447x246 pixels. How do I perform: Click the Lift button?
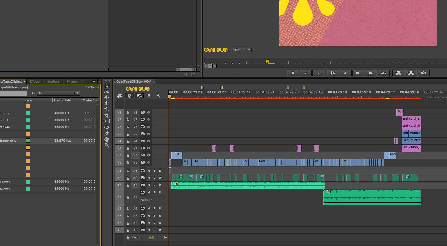pyautogui.click(x=398, y=73)
